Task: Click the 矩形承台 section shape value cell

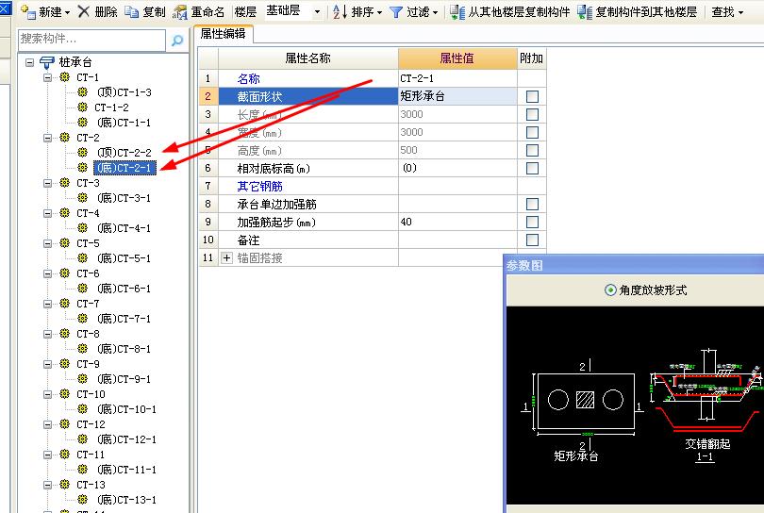Action: pyautogui.click(x=457, y=96)
